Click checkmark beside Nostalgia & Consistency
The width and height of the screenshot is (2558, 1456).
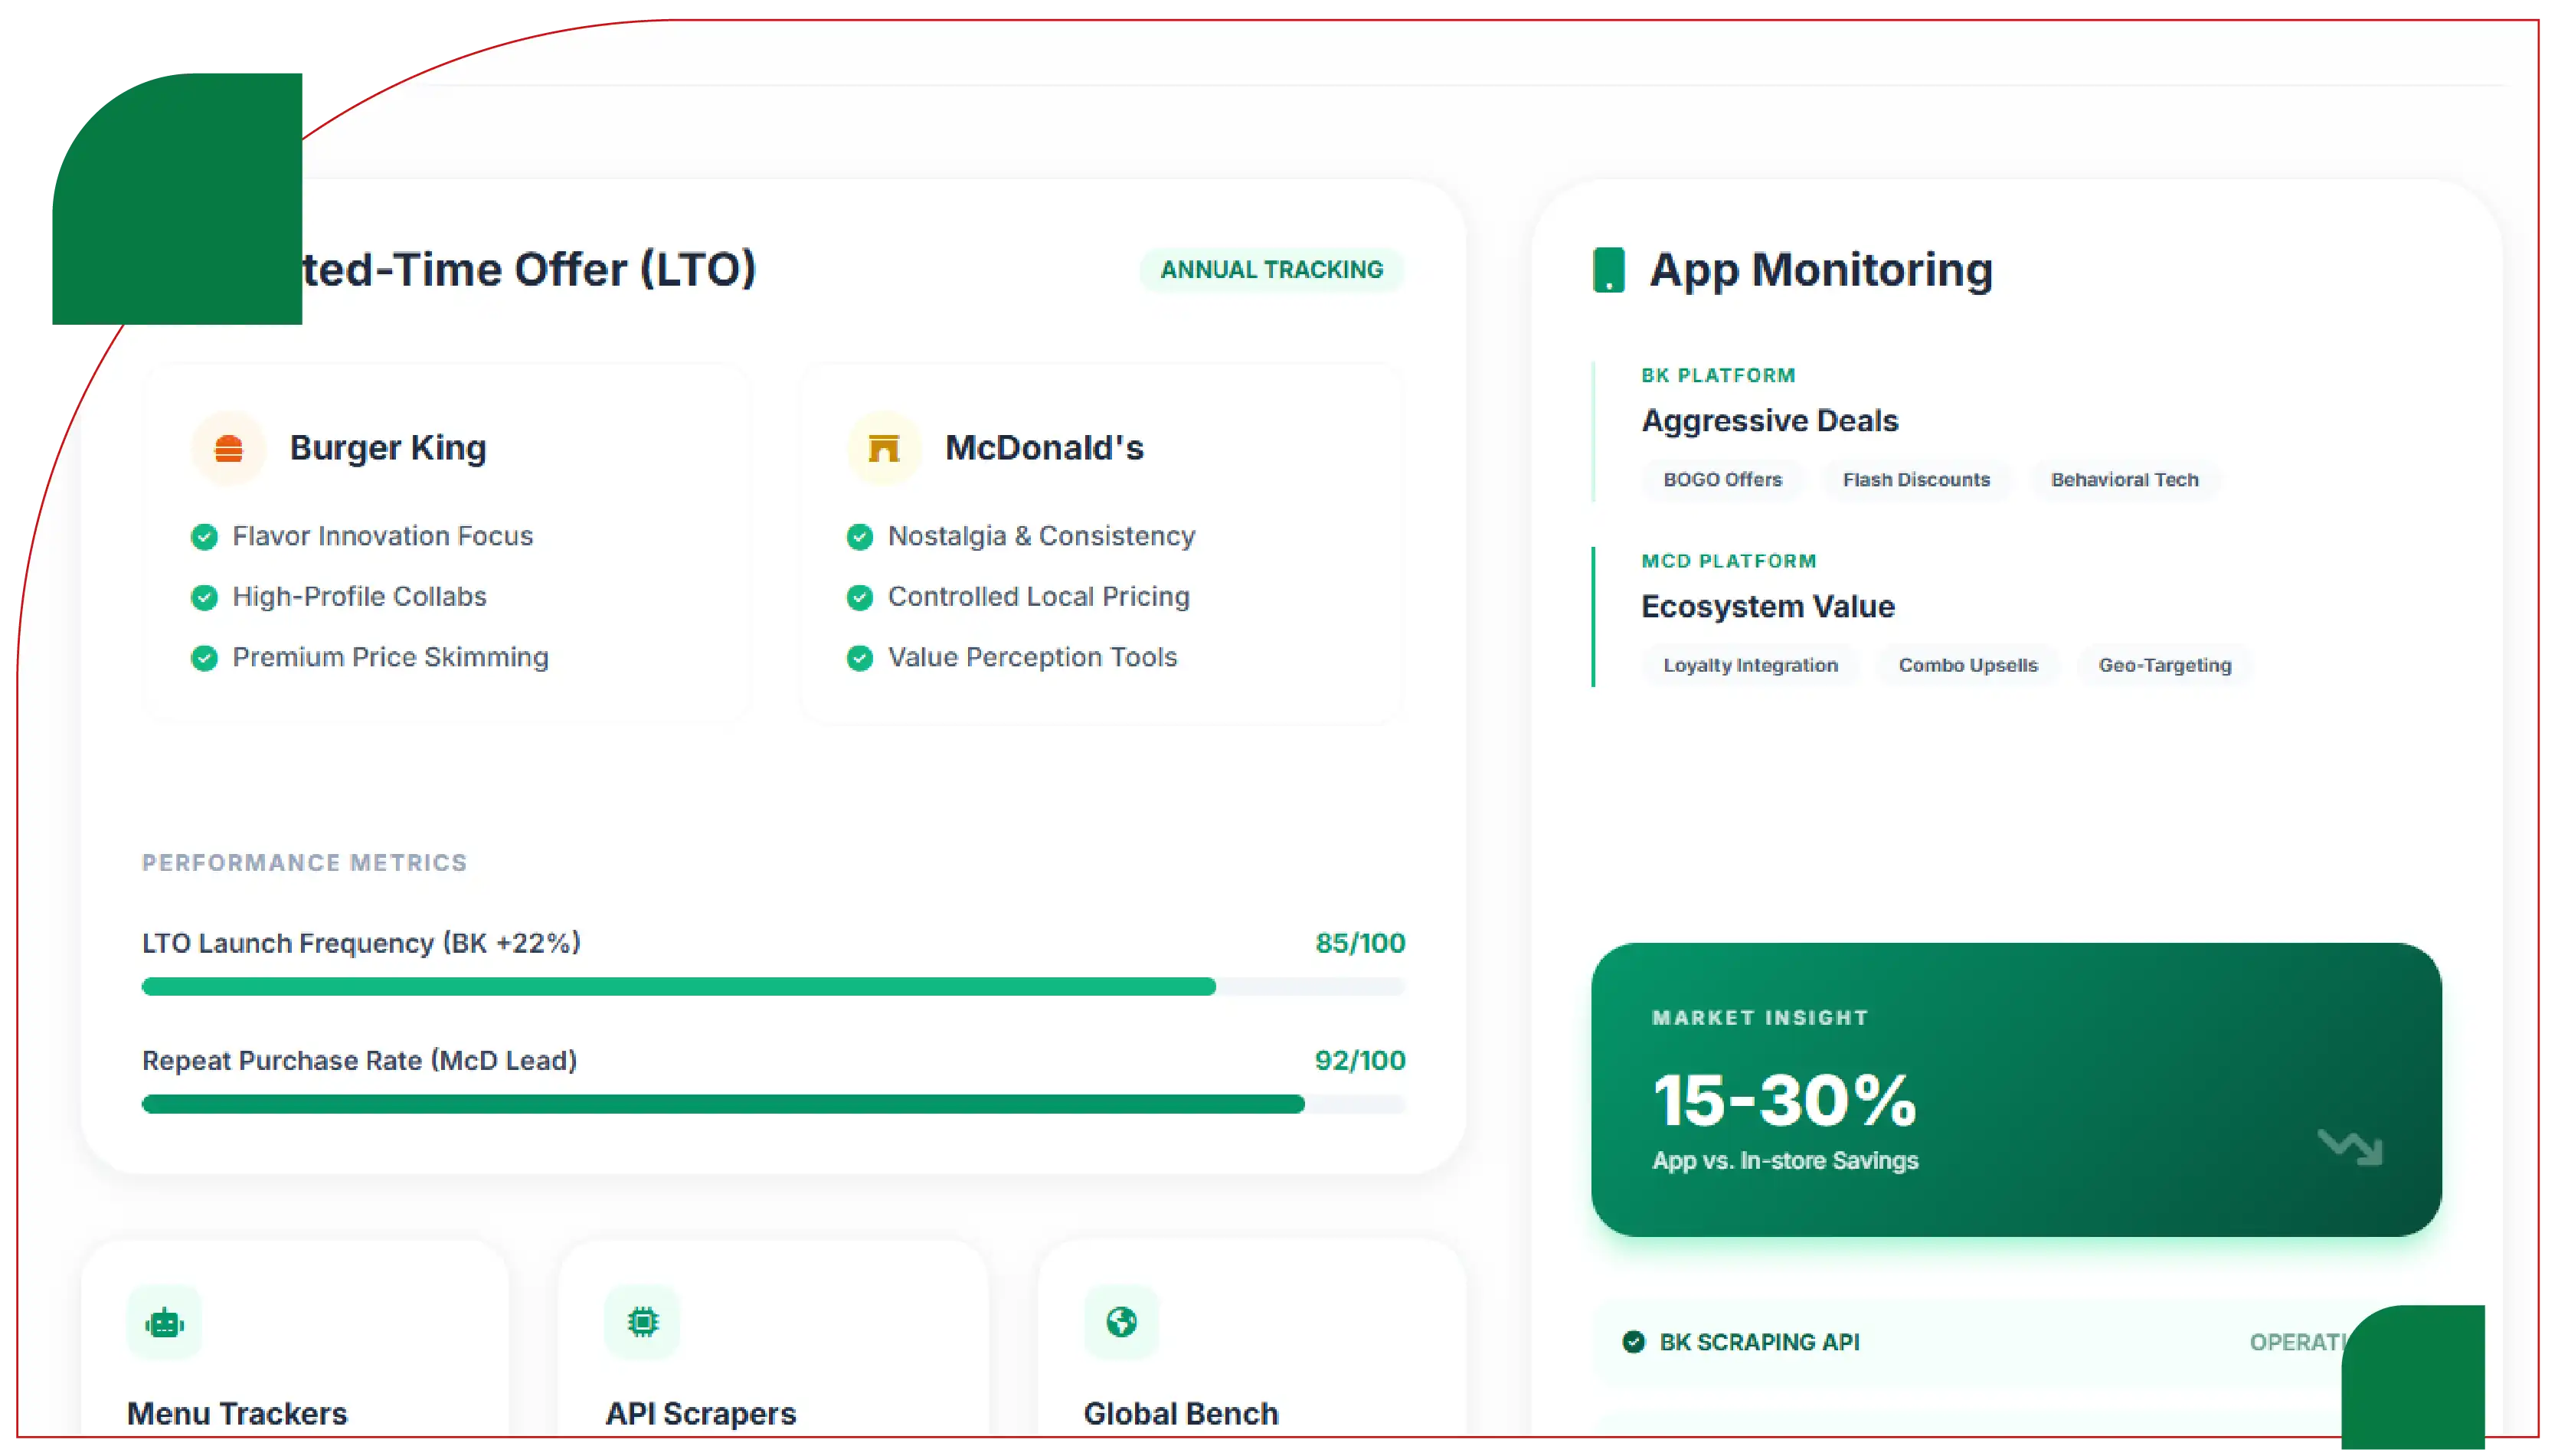coord(859,537)
